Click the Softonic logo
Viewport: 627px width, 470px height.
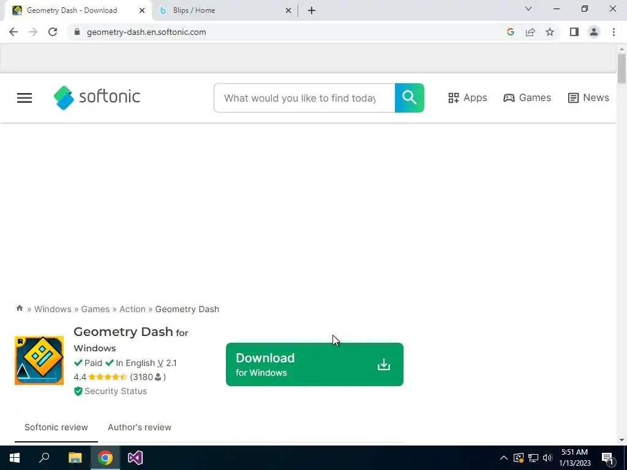point(97,97)
